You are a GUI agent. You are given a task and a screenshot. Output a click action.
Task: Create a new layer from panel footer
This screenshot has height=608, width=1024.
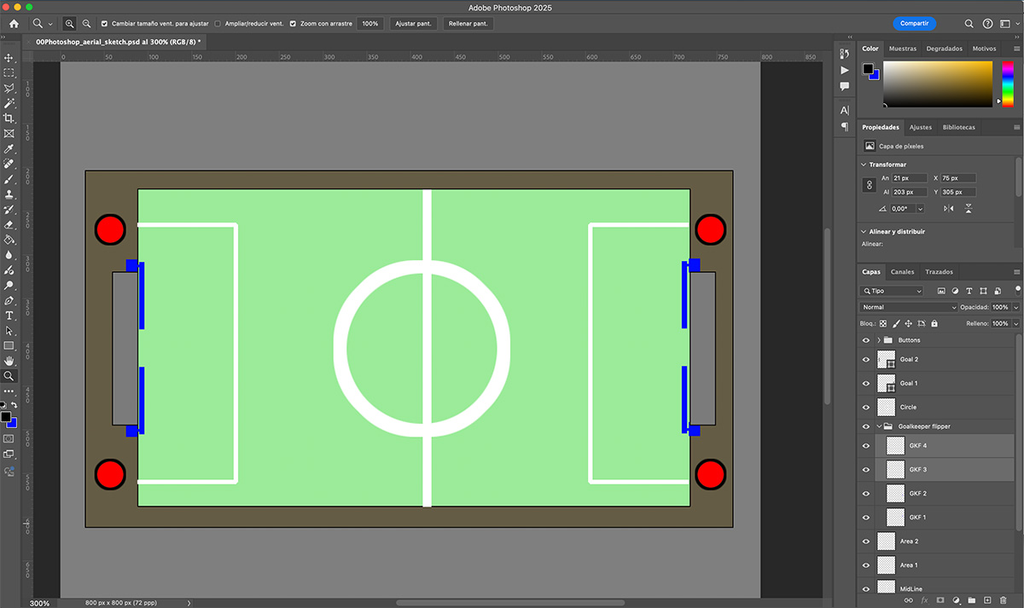click(986, 600)
